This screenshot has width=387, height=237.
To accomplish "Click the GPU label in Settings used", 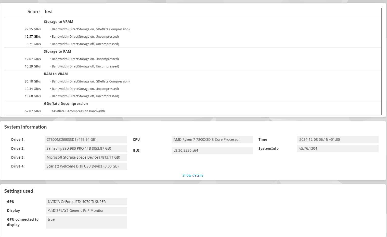I will pos(11,202).
